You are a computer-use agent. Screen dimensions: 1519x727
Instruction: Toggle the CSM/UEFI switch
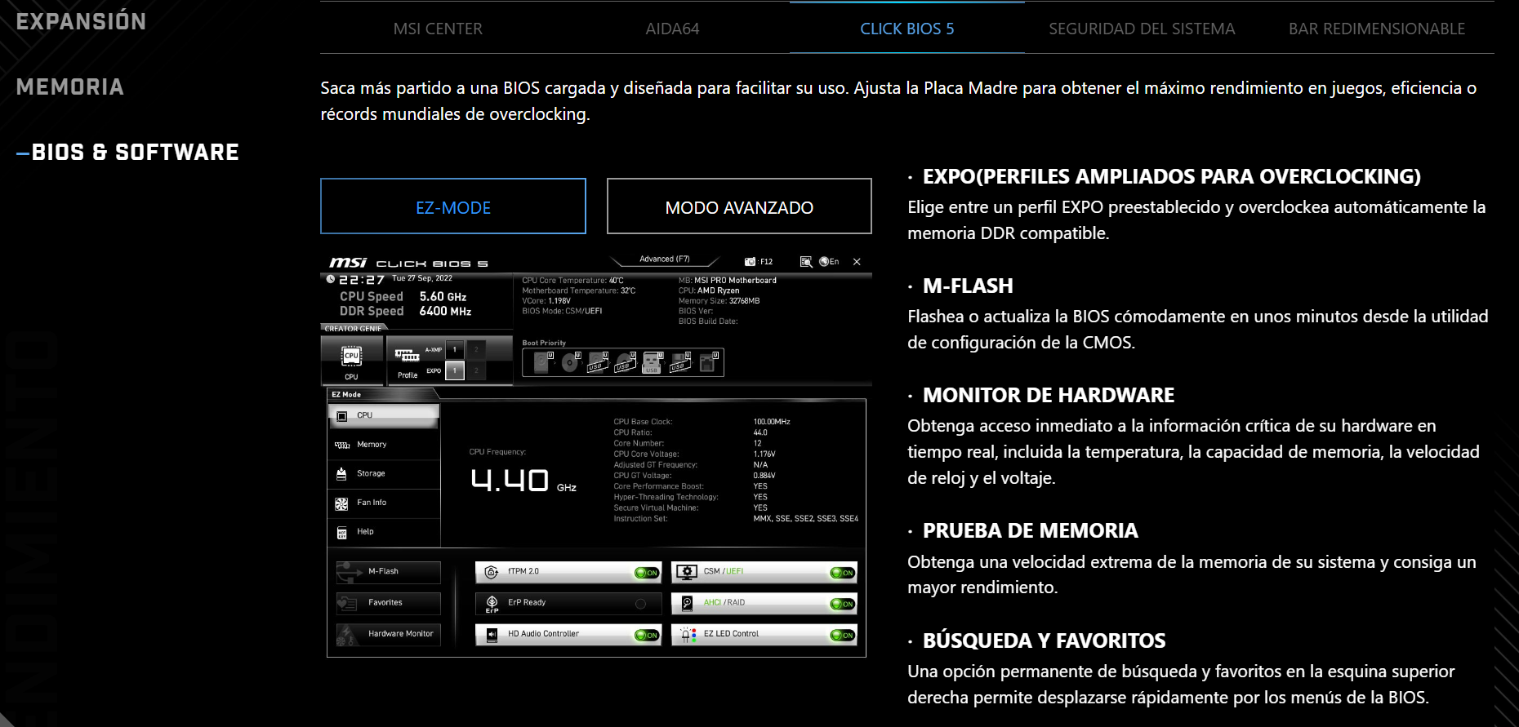coord(843,573)
